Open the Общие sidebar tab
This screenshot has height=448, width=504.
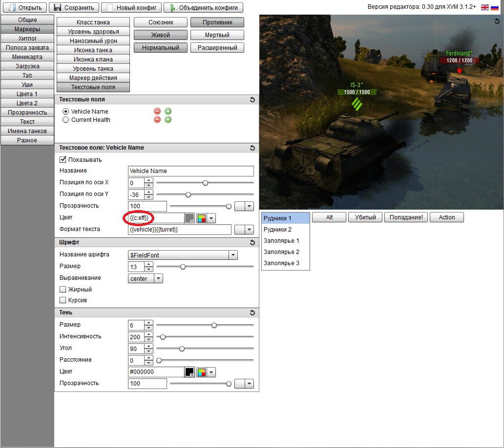pyautogui.click(x=27, y=19)
